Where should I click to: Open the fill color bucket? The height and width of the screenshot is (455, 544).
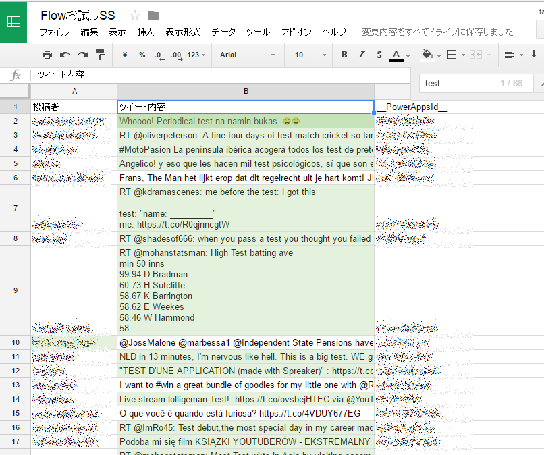(427, 55)
